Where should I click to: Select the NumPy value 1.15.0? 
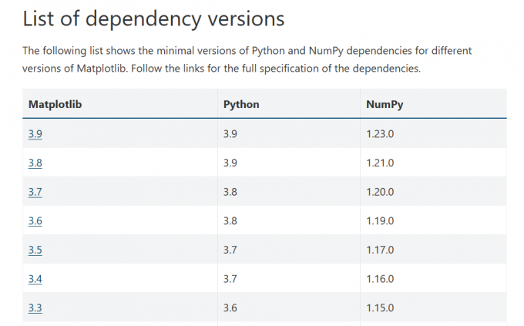380,308
